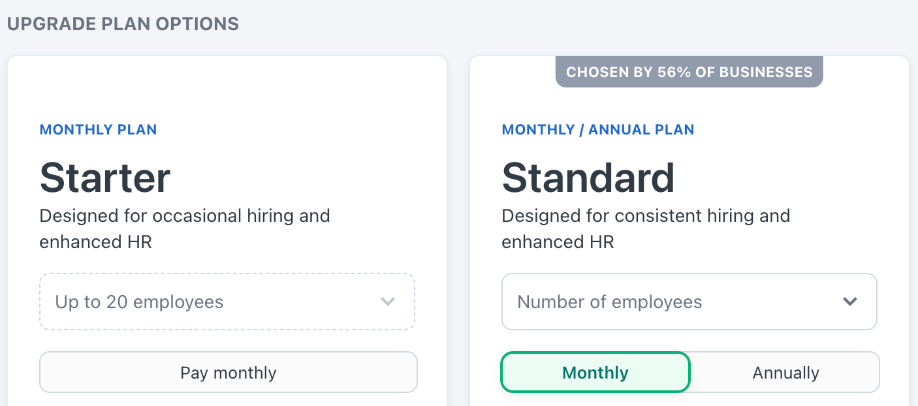Click the Standard plan description text
This screenshot has width=918, height=406.
coord(646,228)
